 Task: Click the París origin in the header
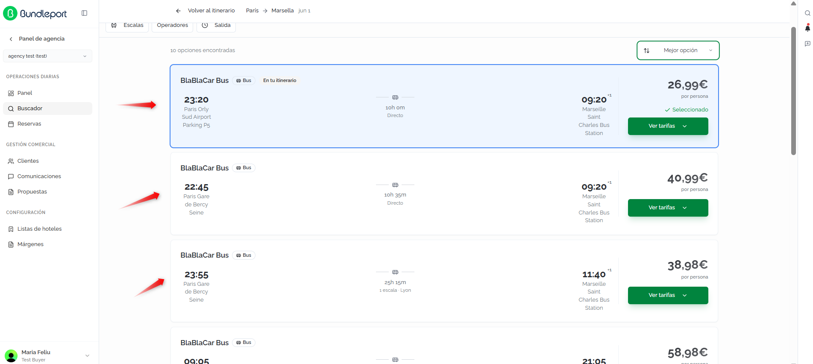(252, 11)
